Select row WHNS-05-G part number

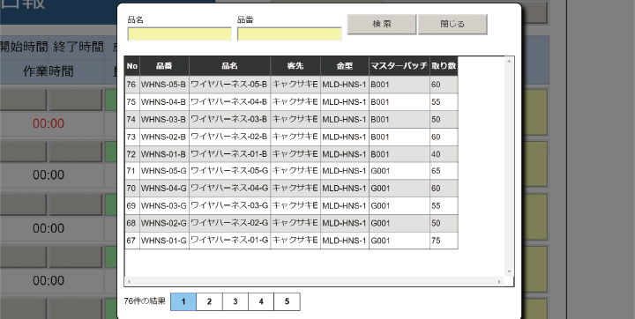click(164, 171)
